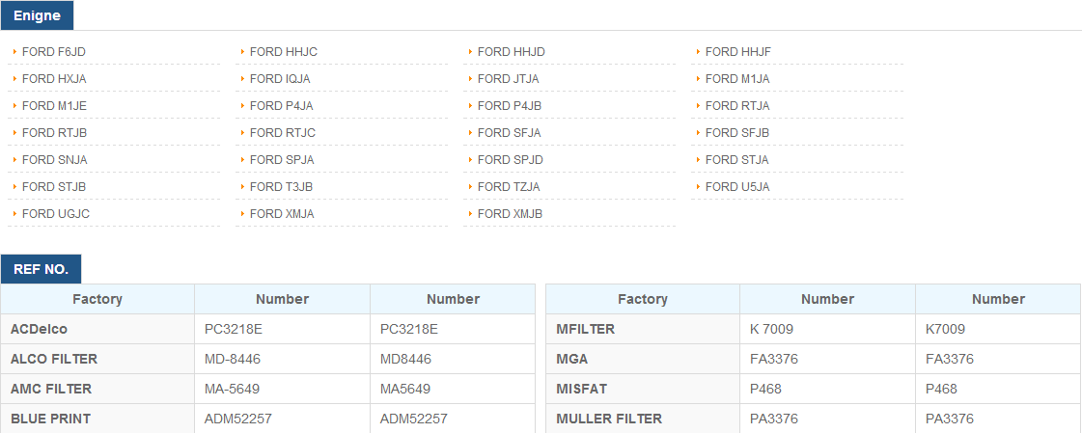Open the FORD U5JA engine link
The width and height of the screenshot is (1082, 433).
(x=737, y=187)
